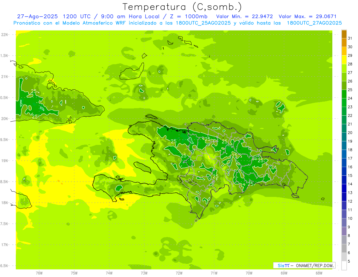Click the legend value '27'
This screenshot has width=358, height=277.
tap(350, 73)
